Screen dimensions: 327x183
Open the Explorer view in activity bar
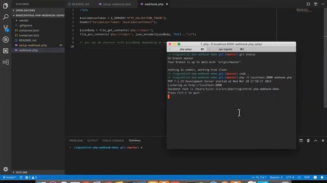pyautogui.click(x=6, y=6)
